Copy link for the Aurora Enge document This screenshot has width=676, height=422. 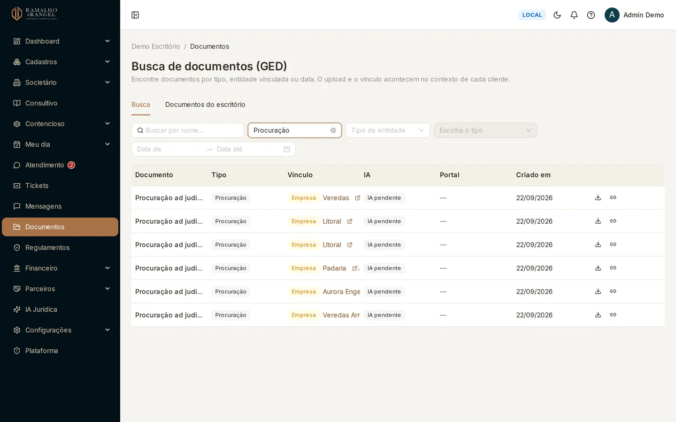(613, 291)
